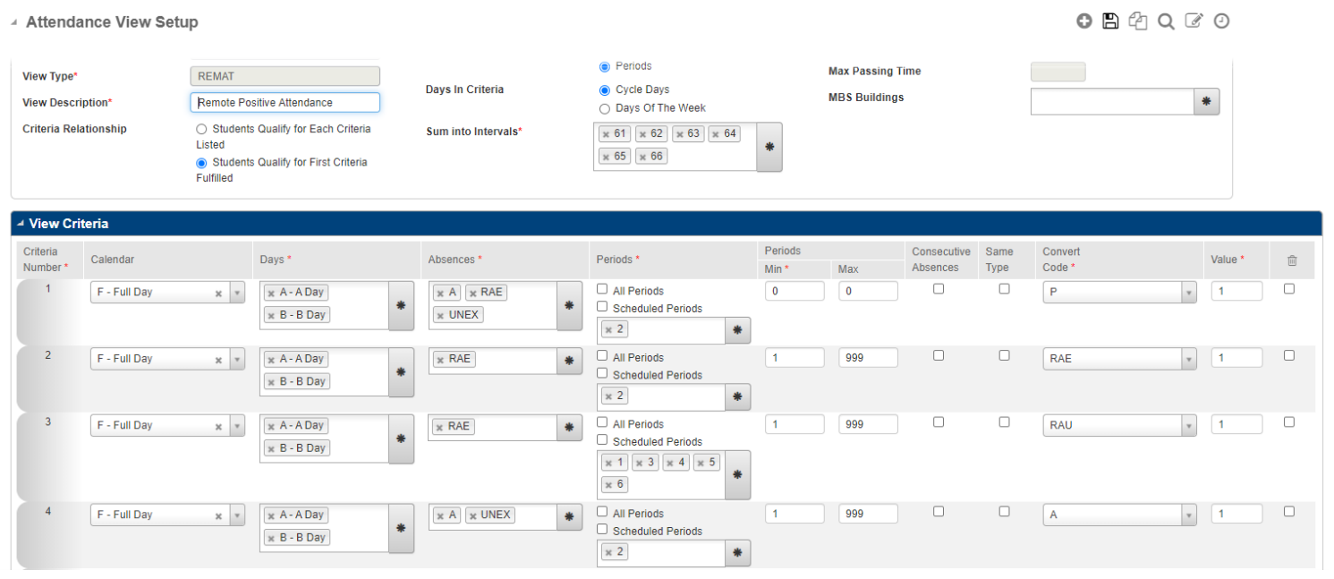Select the Days Of The Week radio
Image resolution: width=1334 pixels, height=579 pixels.
pos(605,108)
